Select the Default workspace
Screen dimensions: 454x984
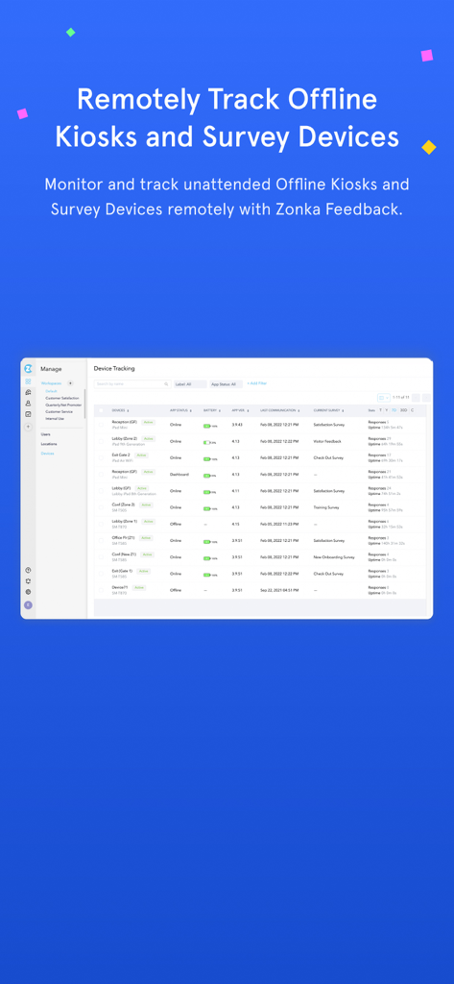coord(51,391)
